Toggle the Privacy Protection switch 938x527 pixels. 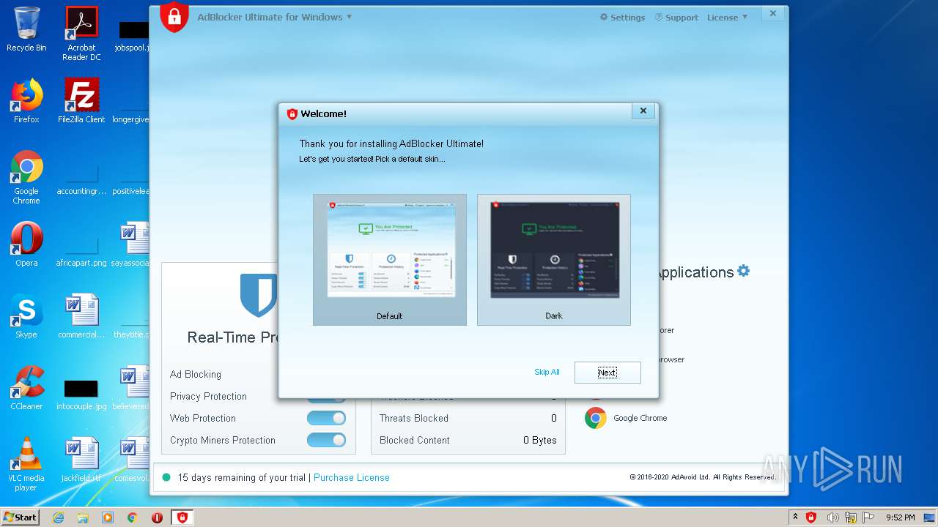326,398
